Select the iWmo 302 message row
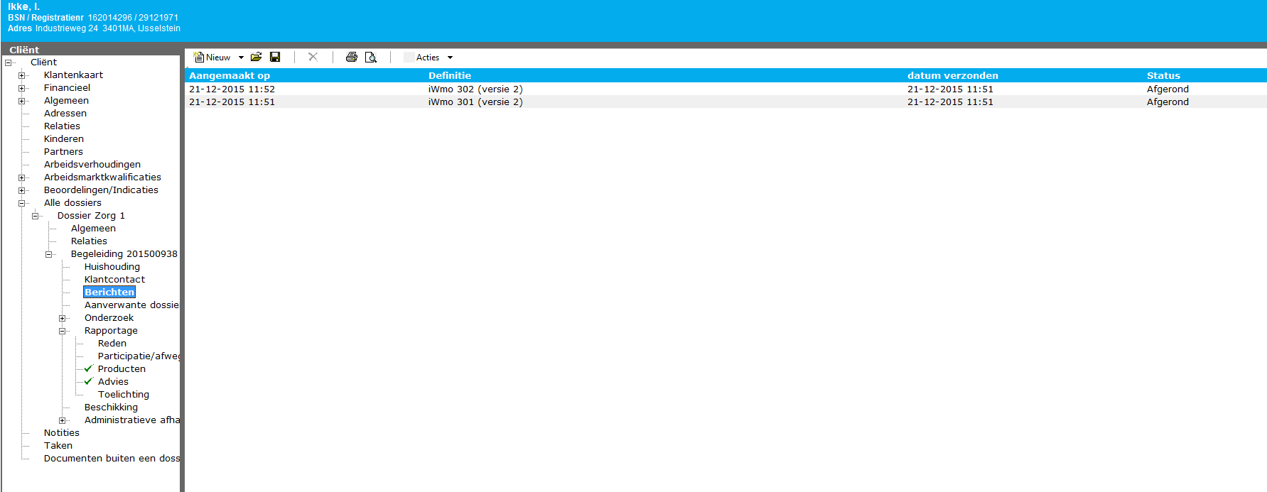Image resolution: width=1267 pixels, height=492 pixels. coord(475,89)
